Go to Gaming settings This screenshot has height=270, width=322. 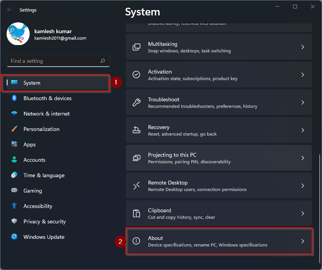click(x=58, y=191)
